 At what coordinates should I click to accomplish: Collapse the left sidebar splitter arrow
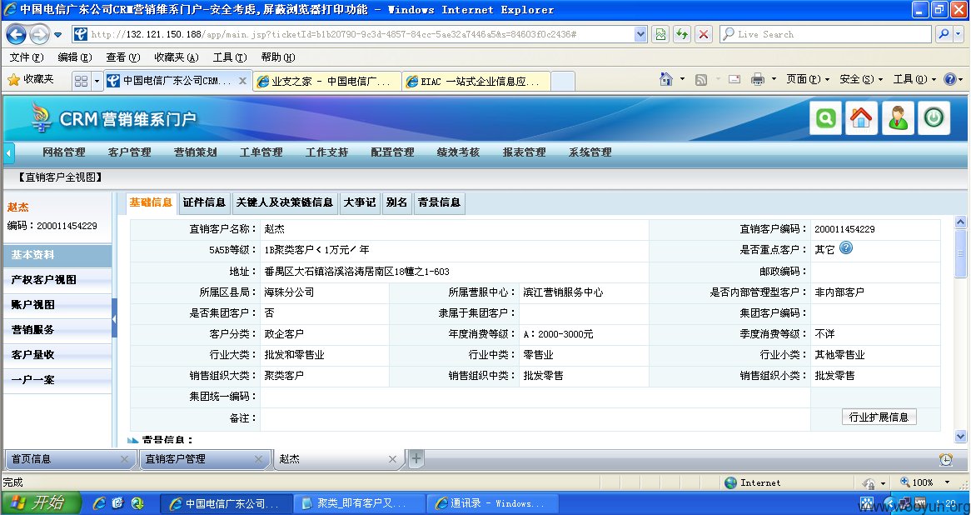[115, 318]
